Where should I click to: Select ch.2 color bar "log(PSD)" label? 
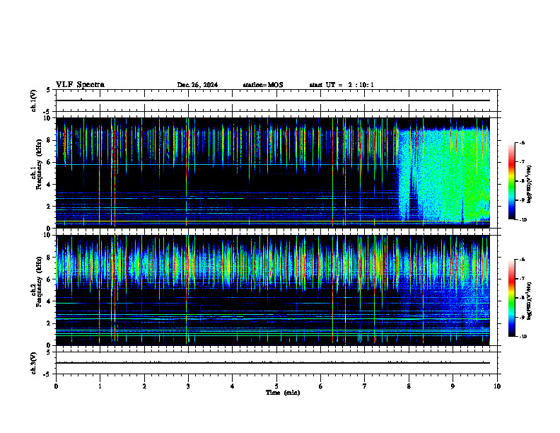point(530,301)
